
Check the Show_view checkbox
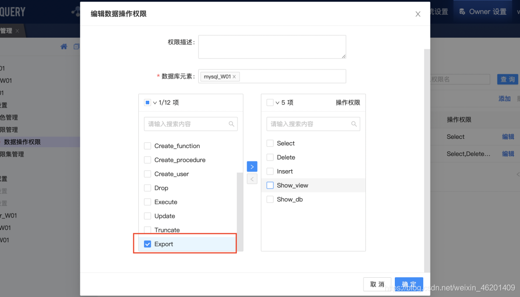(270, 185)
